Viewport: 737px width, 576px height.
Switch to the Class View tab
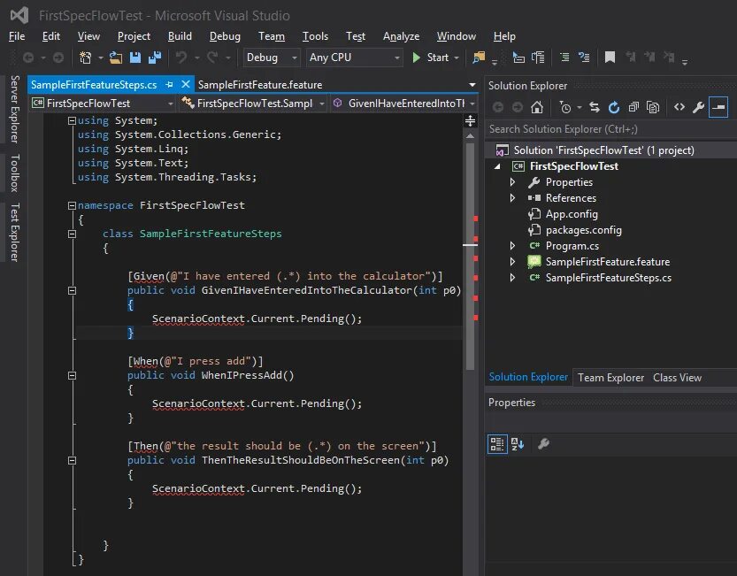pos(677,378)
